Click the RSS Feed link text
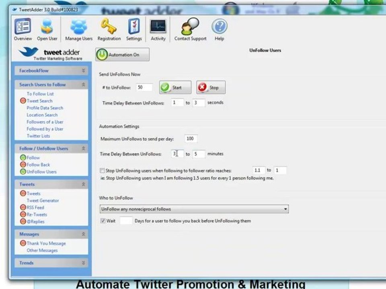Screen dimensions: 386x289 click(x=35, y=208)
